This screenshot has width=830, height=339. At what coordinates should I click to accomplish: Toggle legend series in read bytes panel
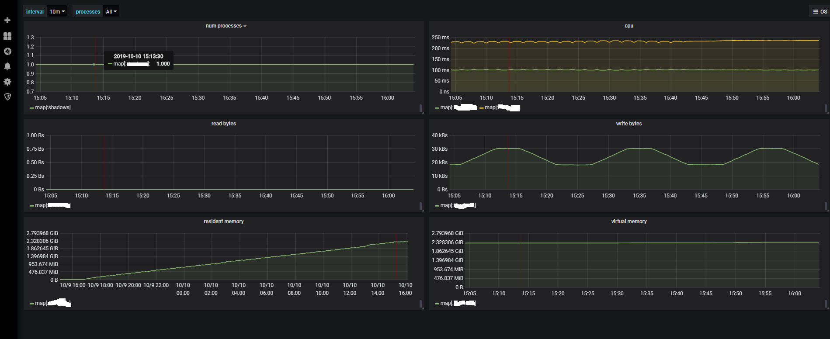53,205
